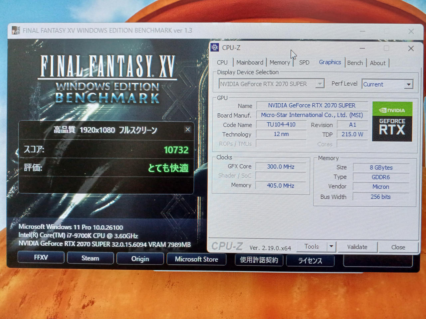The width and height of the screenshot is (426, 319).
Task: Click the Steam button
Action: 90,258
